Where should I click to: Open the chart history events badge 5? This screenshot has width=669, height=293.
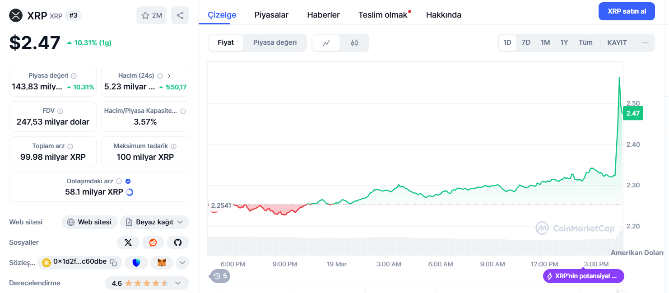pyautogui.click(x=220, y=276)
